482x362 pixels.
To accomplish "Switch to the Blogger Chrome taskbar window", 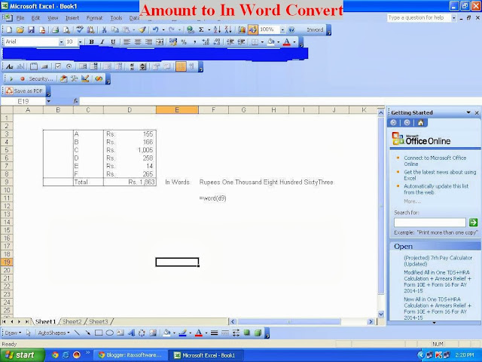I will click(130, 355).
